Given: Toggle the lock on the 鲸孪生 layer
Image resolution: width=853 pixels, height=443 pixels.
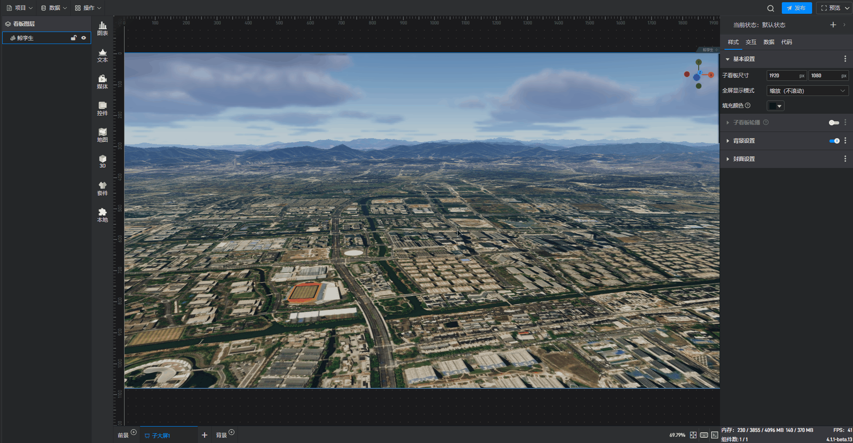Looking at the screenshot, I should (x=74, y=38).
